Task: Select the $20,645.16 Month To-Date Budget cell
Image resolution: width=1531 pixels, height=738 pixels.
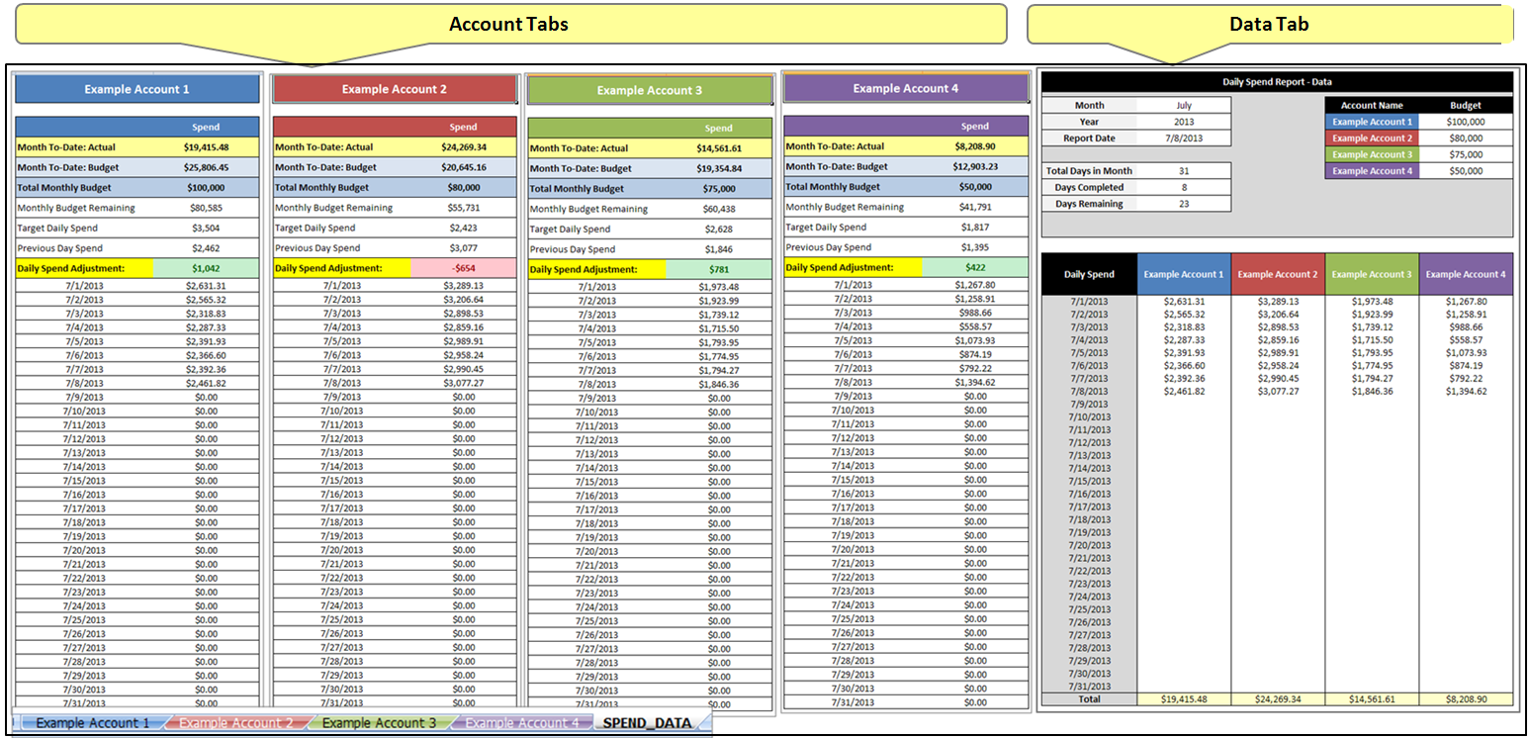Action: tap(463, 167)
